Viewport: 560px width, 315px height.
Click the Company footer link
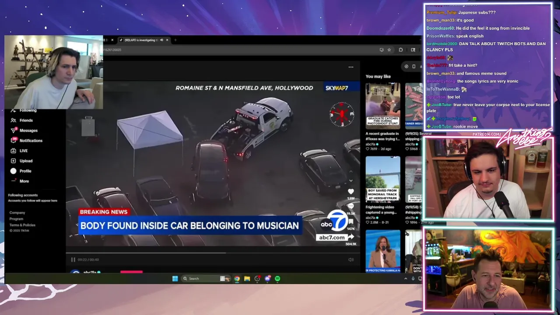[17, 213]
